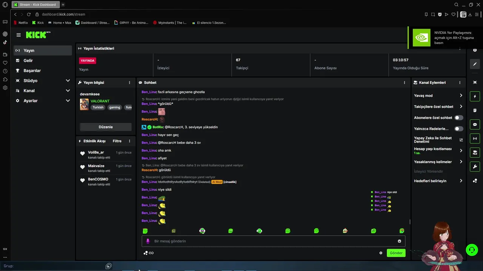Screen dimensions: 483x271
Task: Click the lightning bolt icon on right rail
Action: coord(475,96)
